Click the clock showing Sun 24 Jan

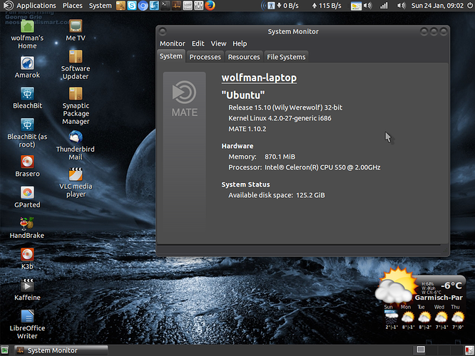tap(437, 6)
